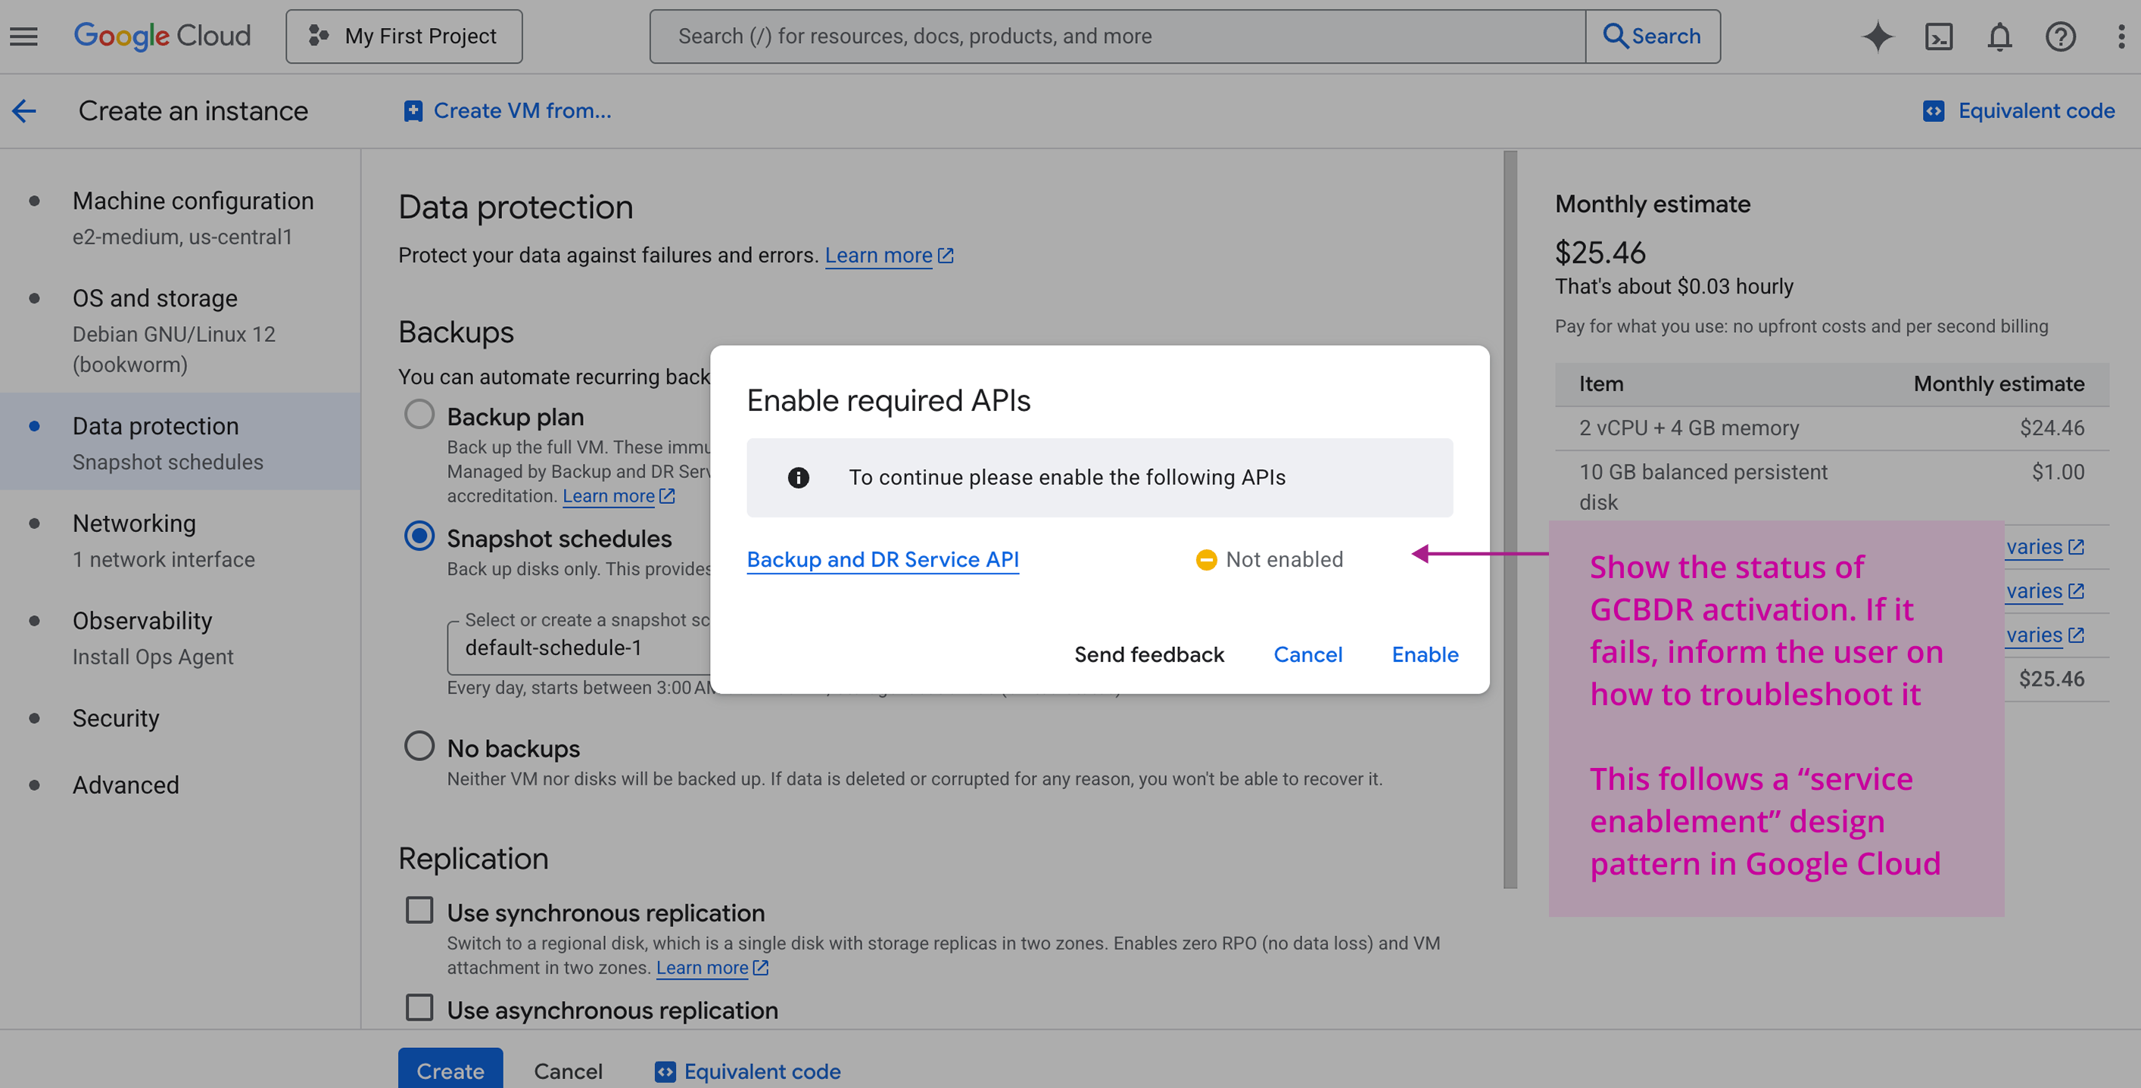Enable the Use synchronous replication checkbox
Screen dimensions: 2141x1088
click(x=419, y=910)
